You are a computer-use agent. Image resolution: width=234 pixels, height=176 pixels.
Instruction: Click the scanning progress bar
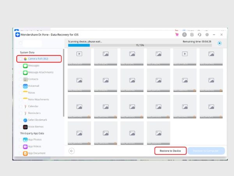click(x=140, y=45)
